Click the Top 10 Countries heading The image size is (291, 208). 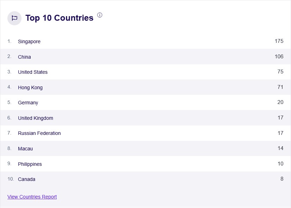point(59,18)
